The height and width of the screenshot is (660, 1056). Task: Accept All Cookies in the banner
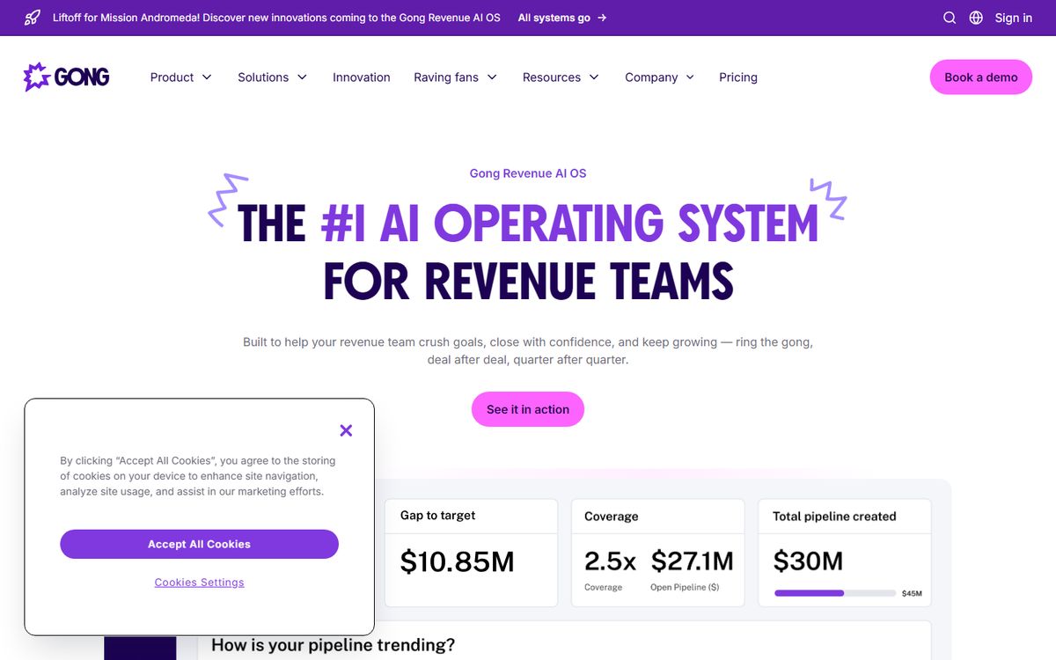click(x=199, y=544)
